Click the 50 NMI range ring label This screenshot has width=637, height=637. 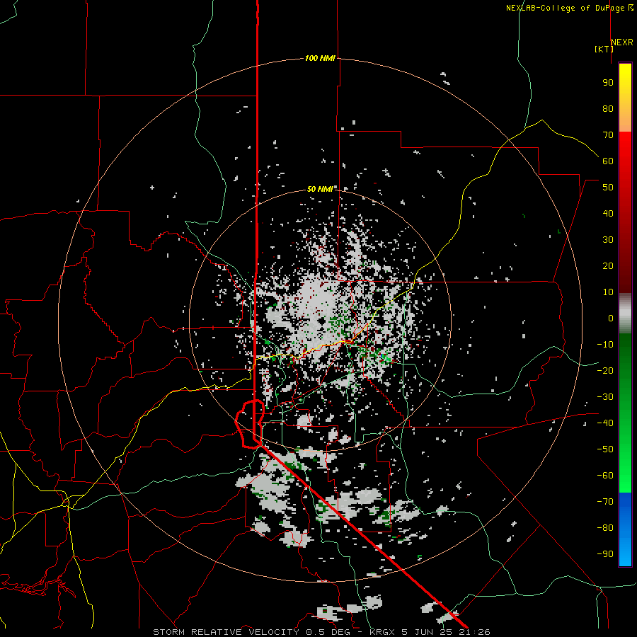pos(320,189)
